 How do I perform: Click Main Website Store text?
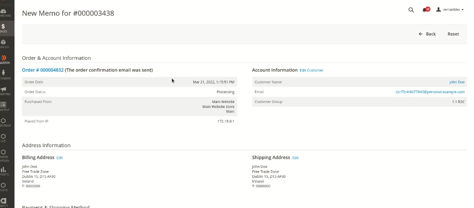[x=218, y=107]
